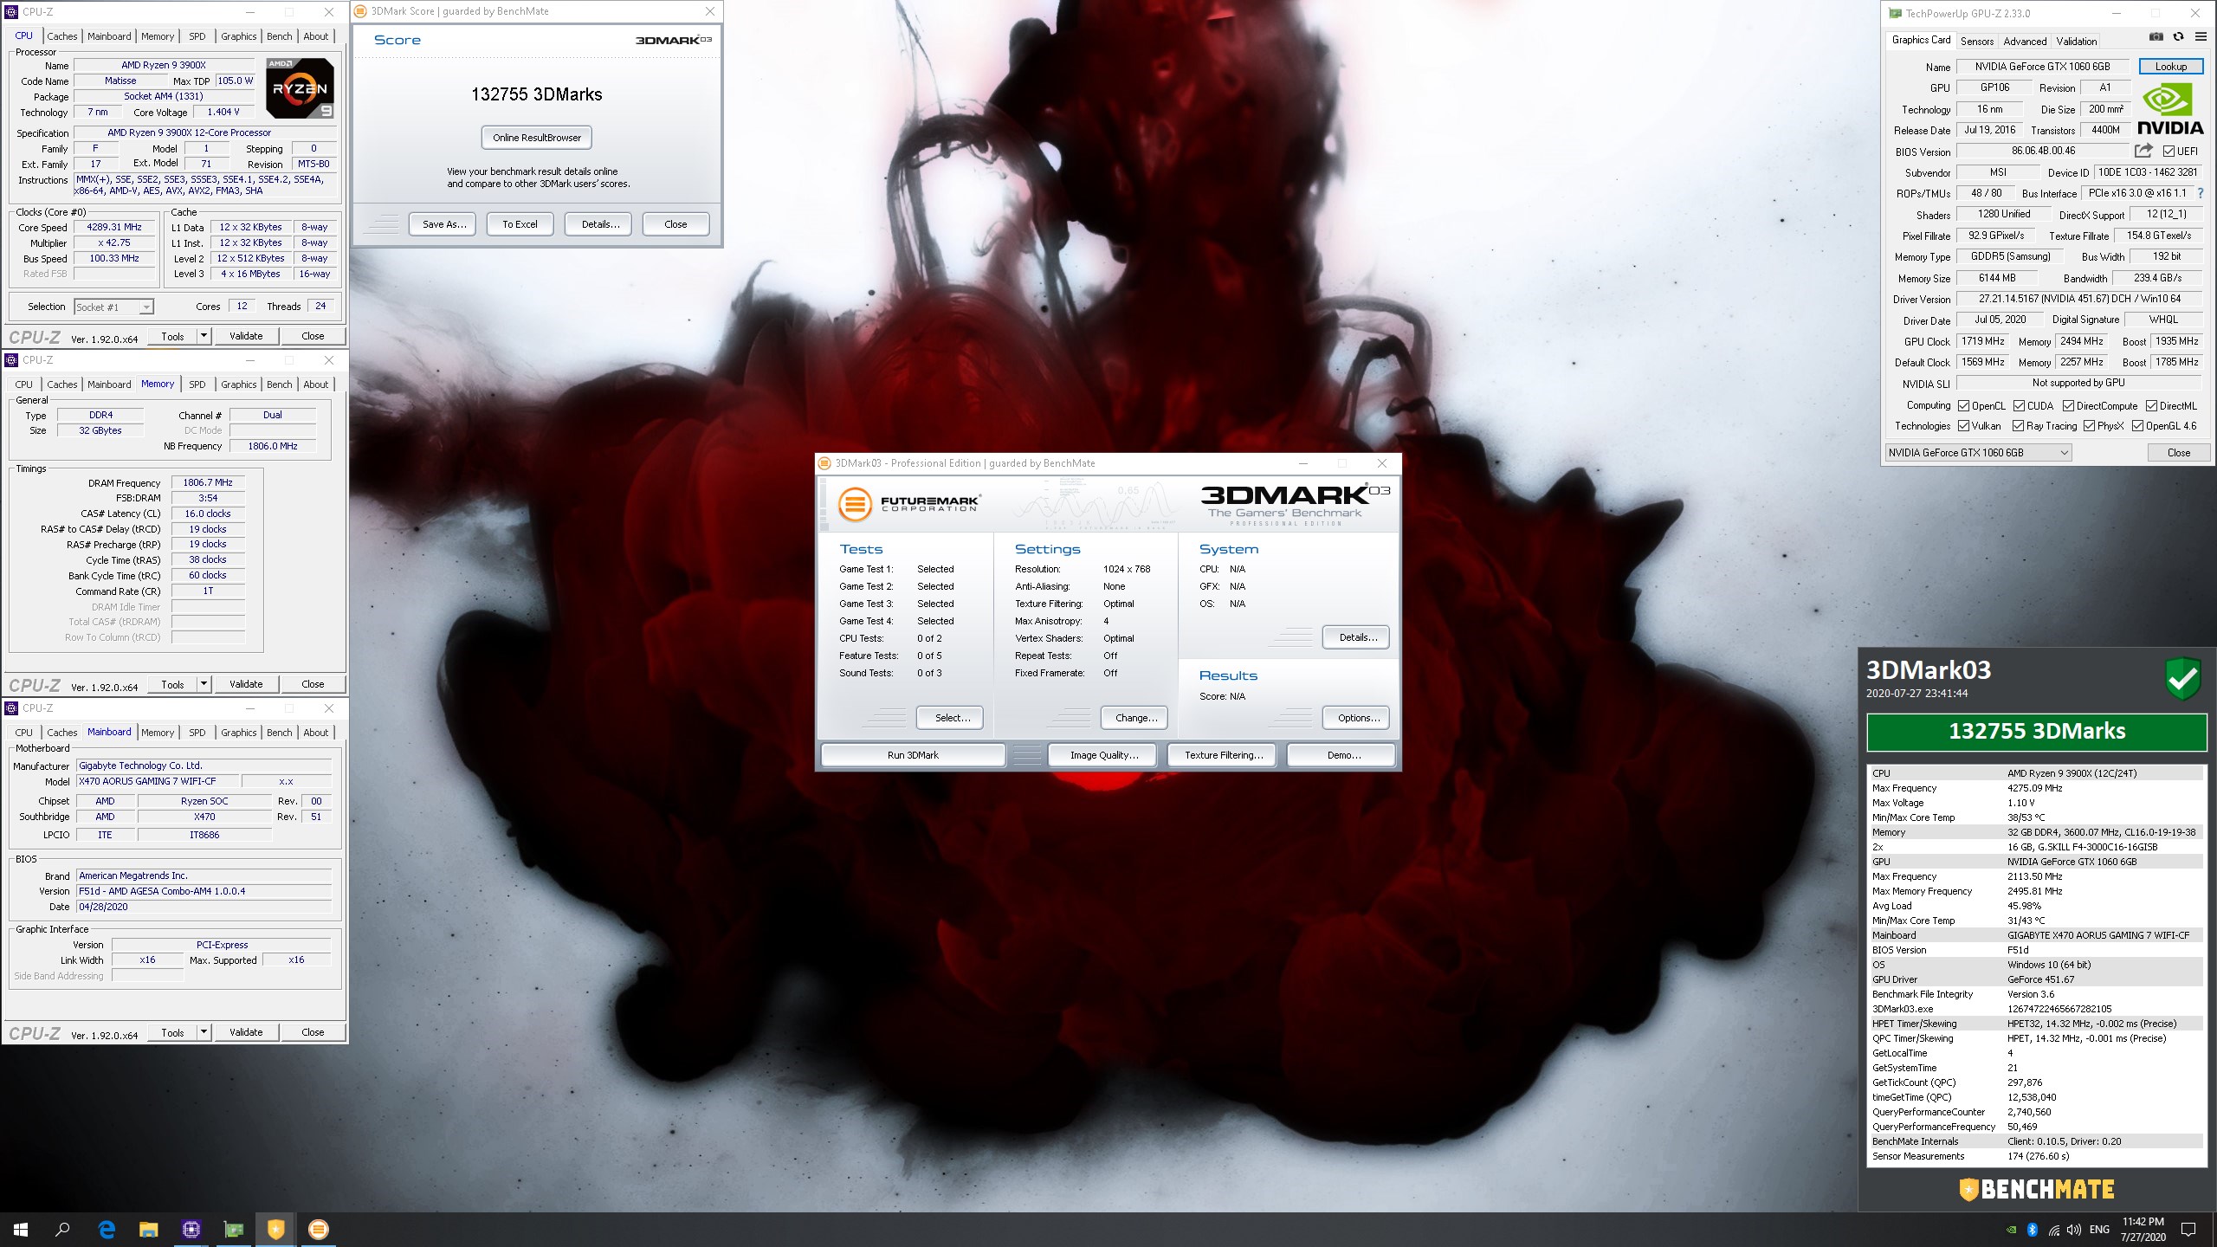This screenshot has height=1247, width=2217.
Task: Expand Tools arrow in top CPU-Z window
Action: pos(204,336)
